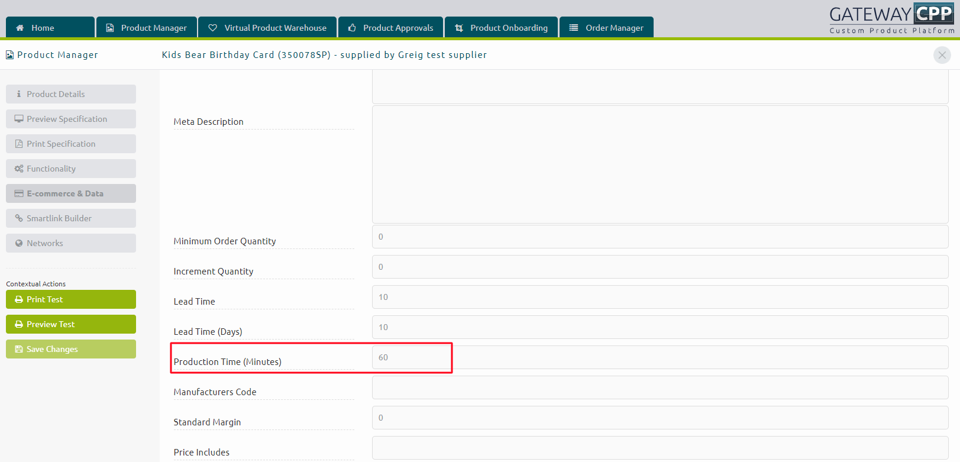Viewport: 960px width, 462px height.
Task: Click the PDF icon beside Print Specification
Action: coord(19,144)
